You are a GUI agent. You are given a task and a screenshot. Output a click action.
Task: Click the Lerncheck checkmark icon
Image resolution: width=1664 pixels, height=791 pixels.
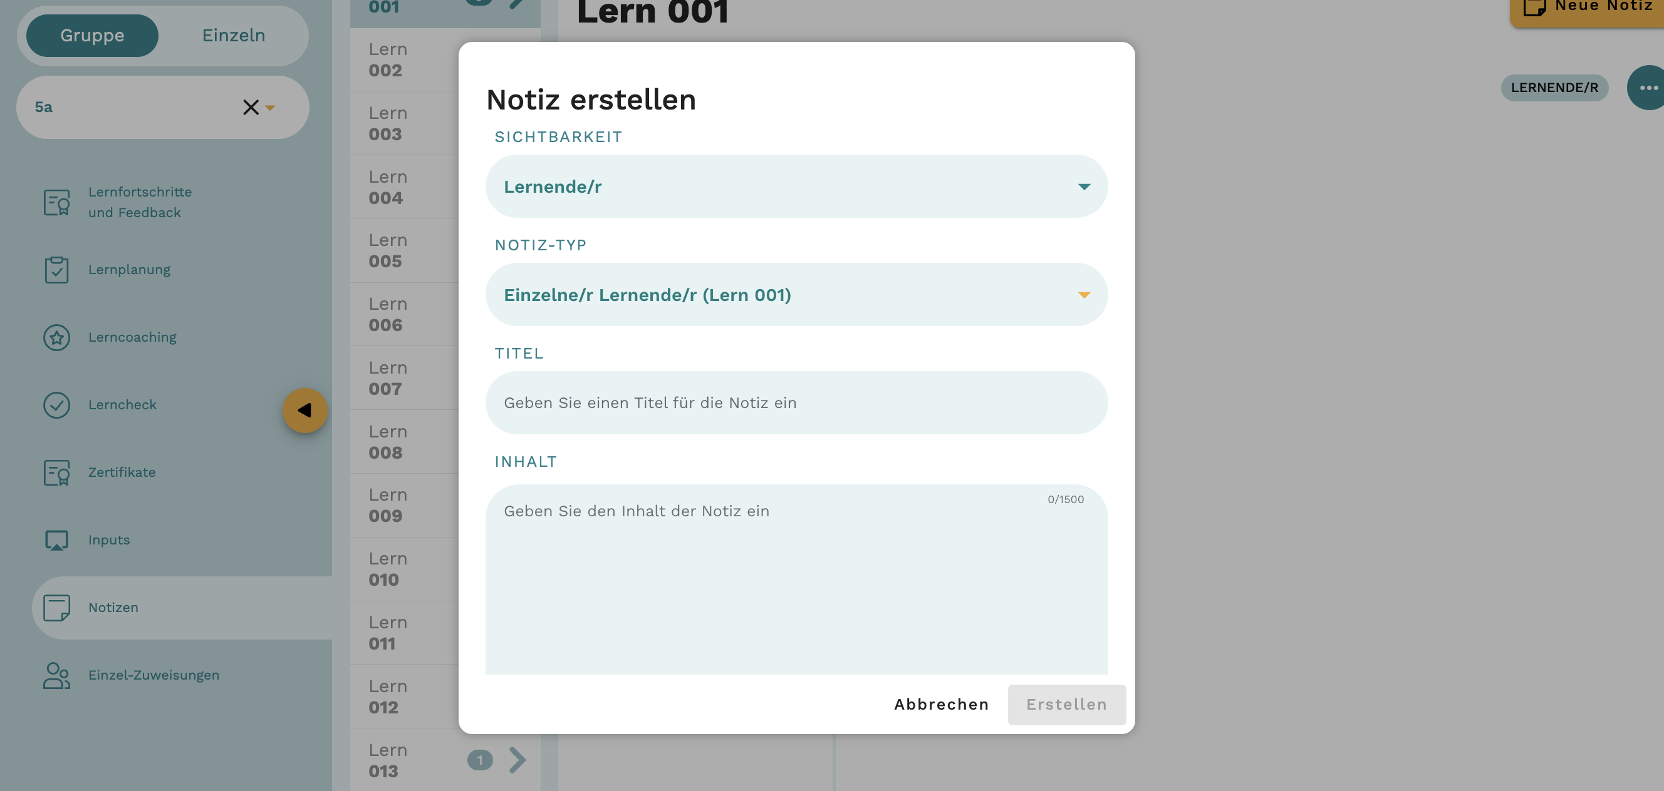(57, 405)
